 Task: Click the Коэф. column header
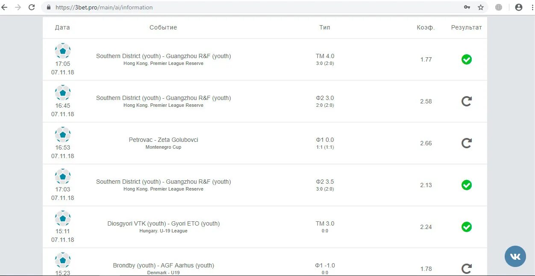[x=426, y=27]
